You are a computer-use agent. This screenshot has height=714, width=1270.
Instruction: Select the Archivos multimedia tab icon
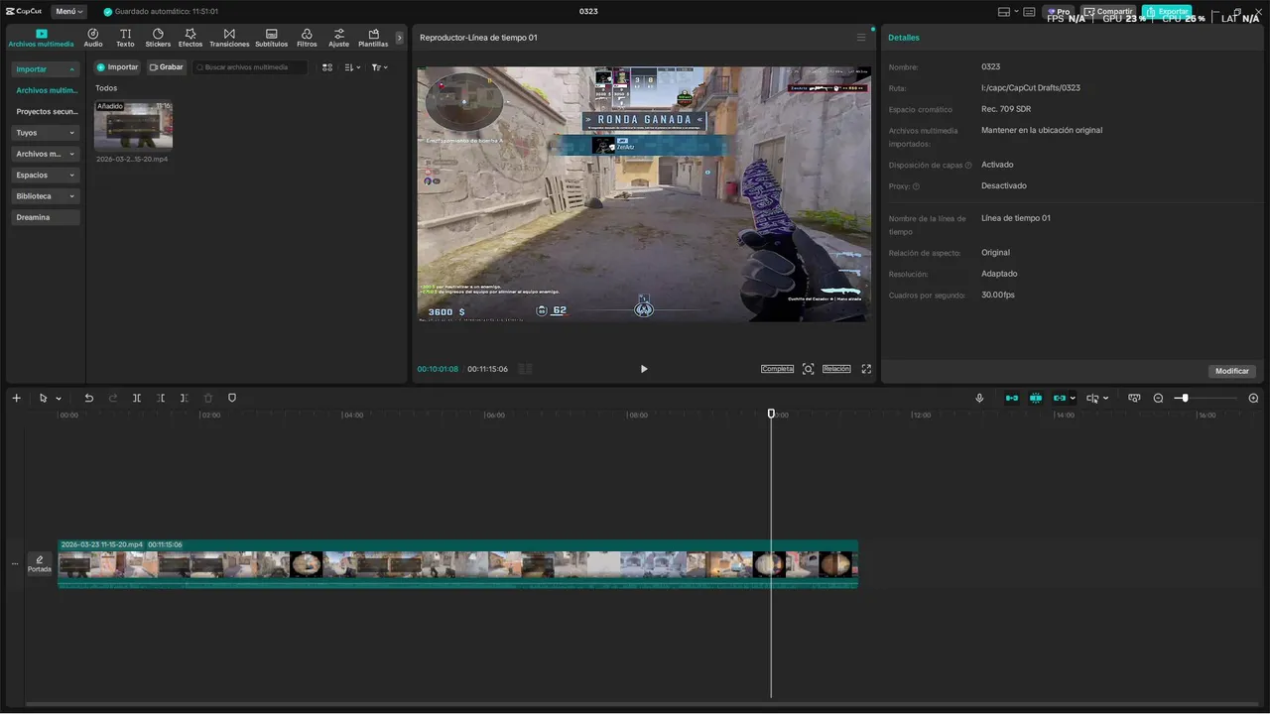(x=41, y=34)
